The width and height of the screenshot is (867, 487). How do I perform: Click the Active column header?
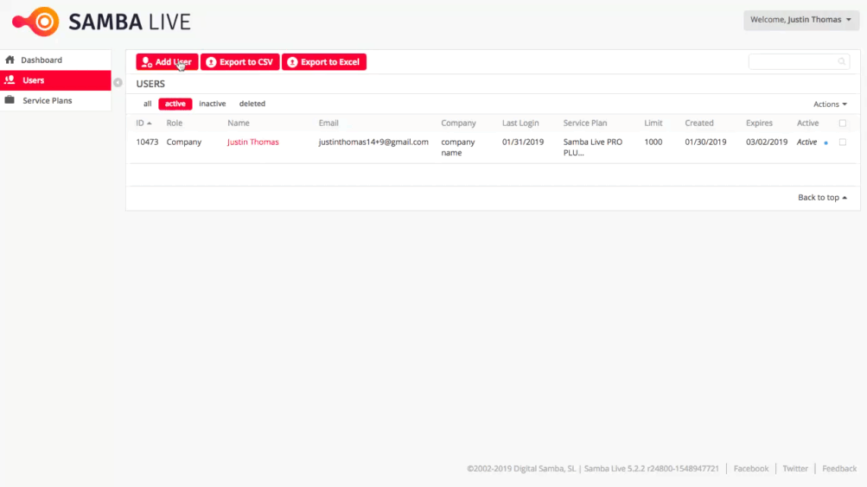coord(807,123)
